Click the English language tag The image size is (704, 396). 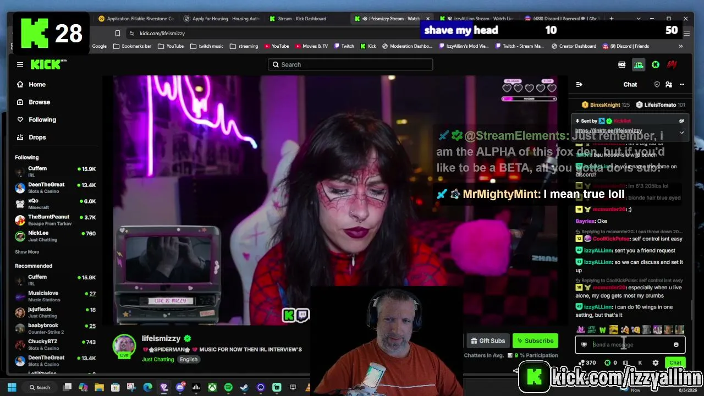(189, 359)
